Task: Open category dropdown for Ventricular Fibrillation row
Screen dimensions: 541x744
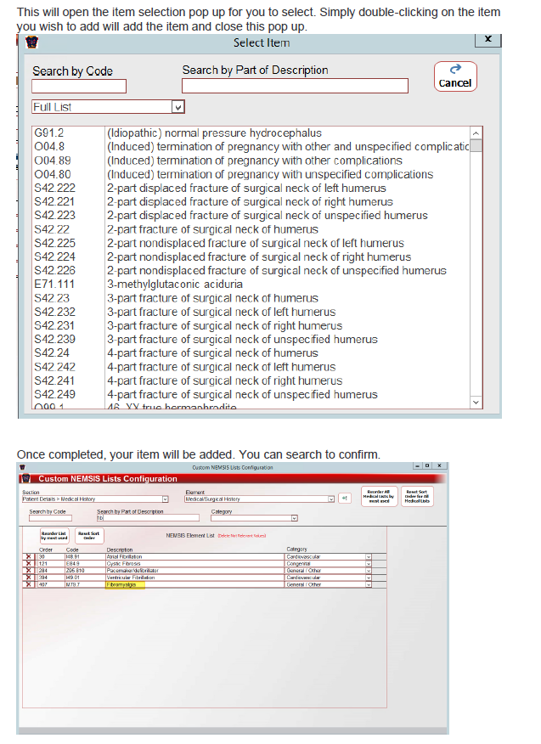Action: (x=369, y=578)
